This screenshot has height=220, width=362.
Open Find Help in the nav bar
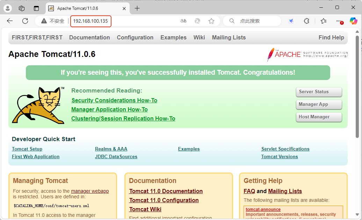click(331, 38)
